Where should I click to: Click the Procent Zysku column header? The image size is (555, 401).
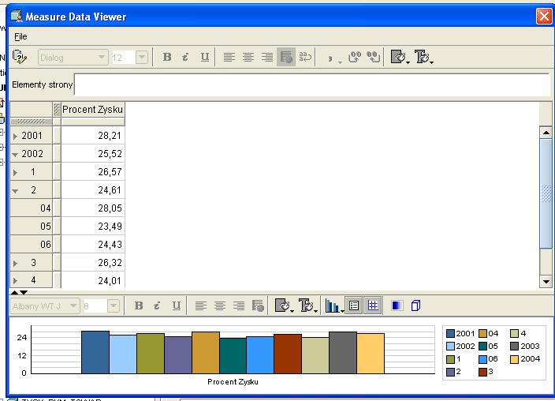(x=93, y=110)
